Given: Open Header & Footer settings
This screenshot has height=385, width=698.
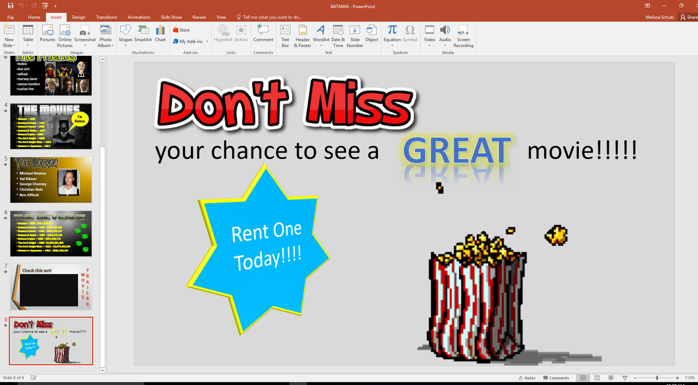Looking at the screenshot, I should (x=302, y=36).
